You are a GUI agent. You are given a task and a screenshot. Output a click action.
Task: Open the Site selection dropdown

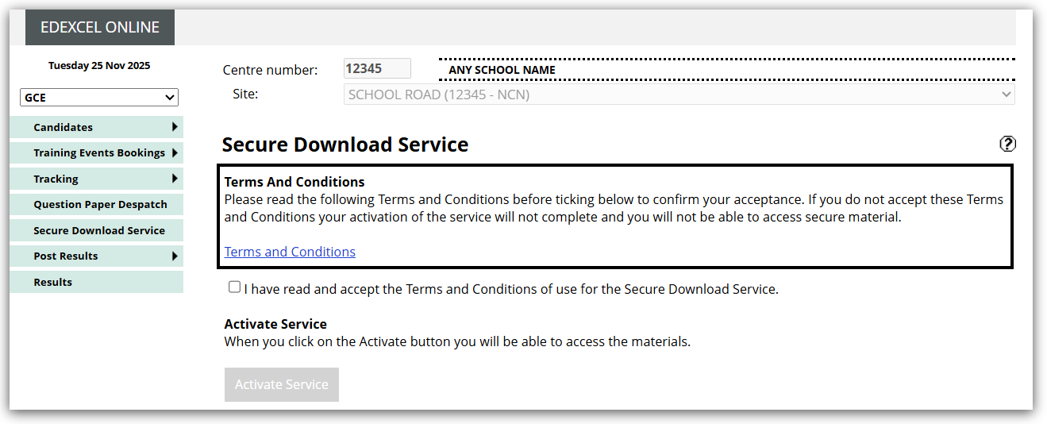[x=679, y=94]
